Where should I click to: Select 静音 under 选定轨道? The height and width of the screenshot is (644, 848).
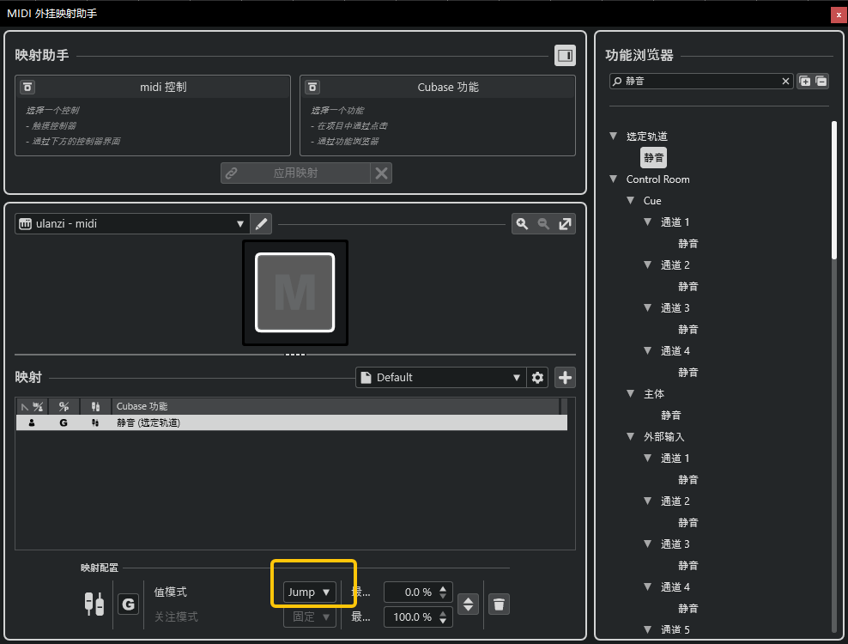[653, 157]
